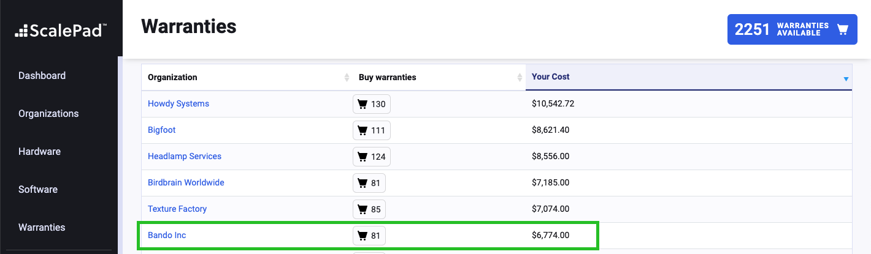
Task: Open Howdy Systems organization link
Action: pyautogui.click(x=178, y=103)
